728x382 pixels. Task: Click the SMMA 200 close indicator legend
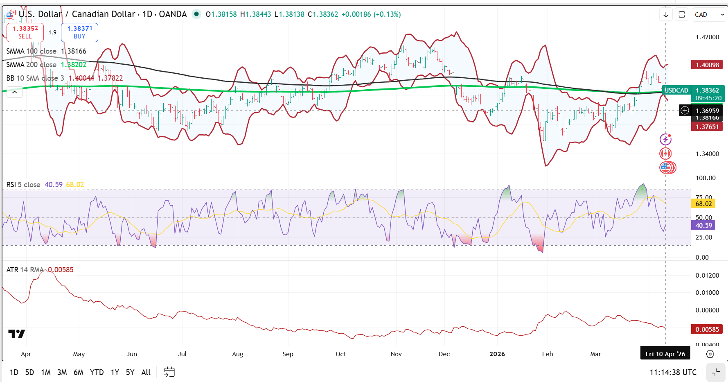click(31, 65)
